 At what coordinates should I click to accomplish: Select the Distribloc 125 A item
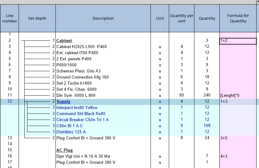point(71,132)
